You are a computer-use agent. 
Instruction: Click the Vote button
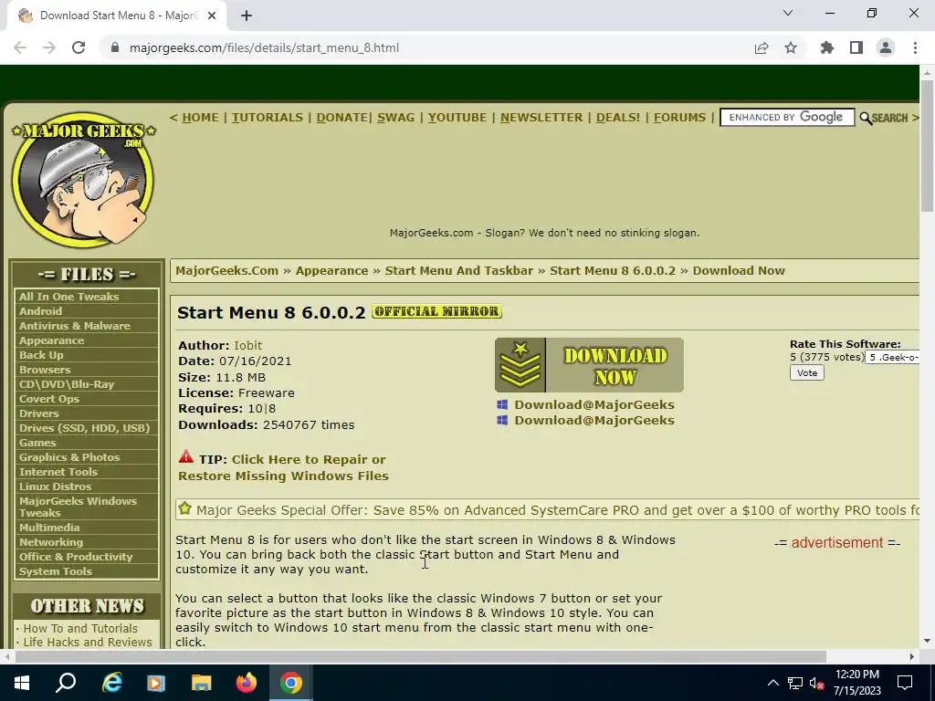click(807, 373)
